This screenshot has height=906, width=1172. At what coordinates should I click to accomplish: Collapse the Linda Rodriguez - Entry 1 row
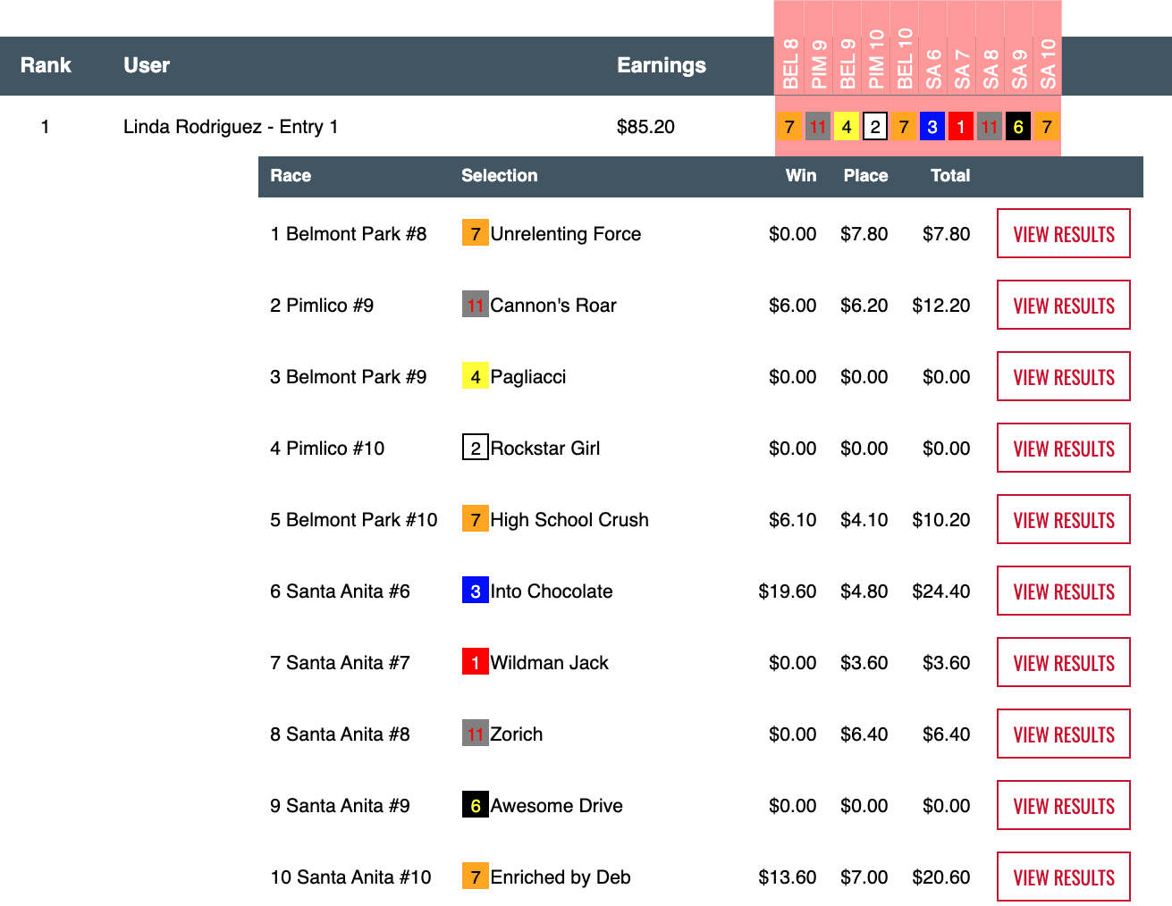(231, 127)
